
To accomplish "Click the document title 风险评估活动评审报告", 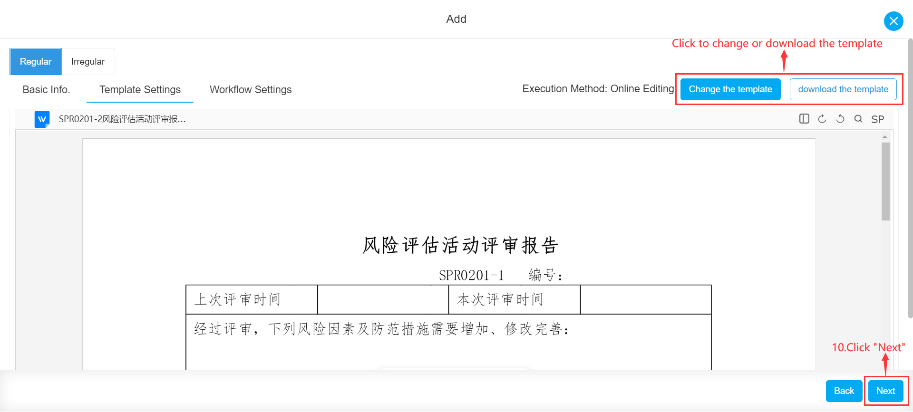I will 460,245.
